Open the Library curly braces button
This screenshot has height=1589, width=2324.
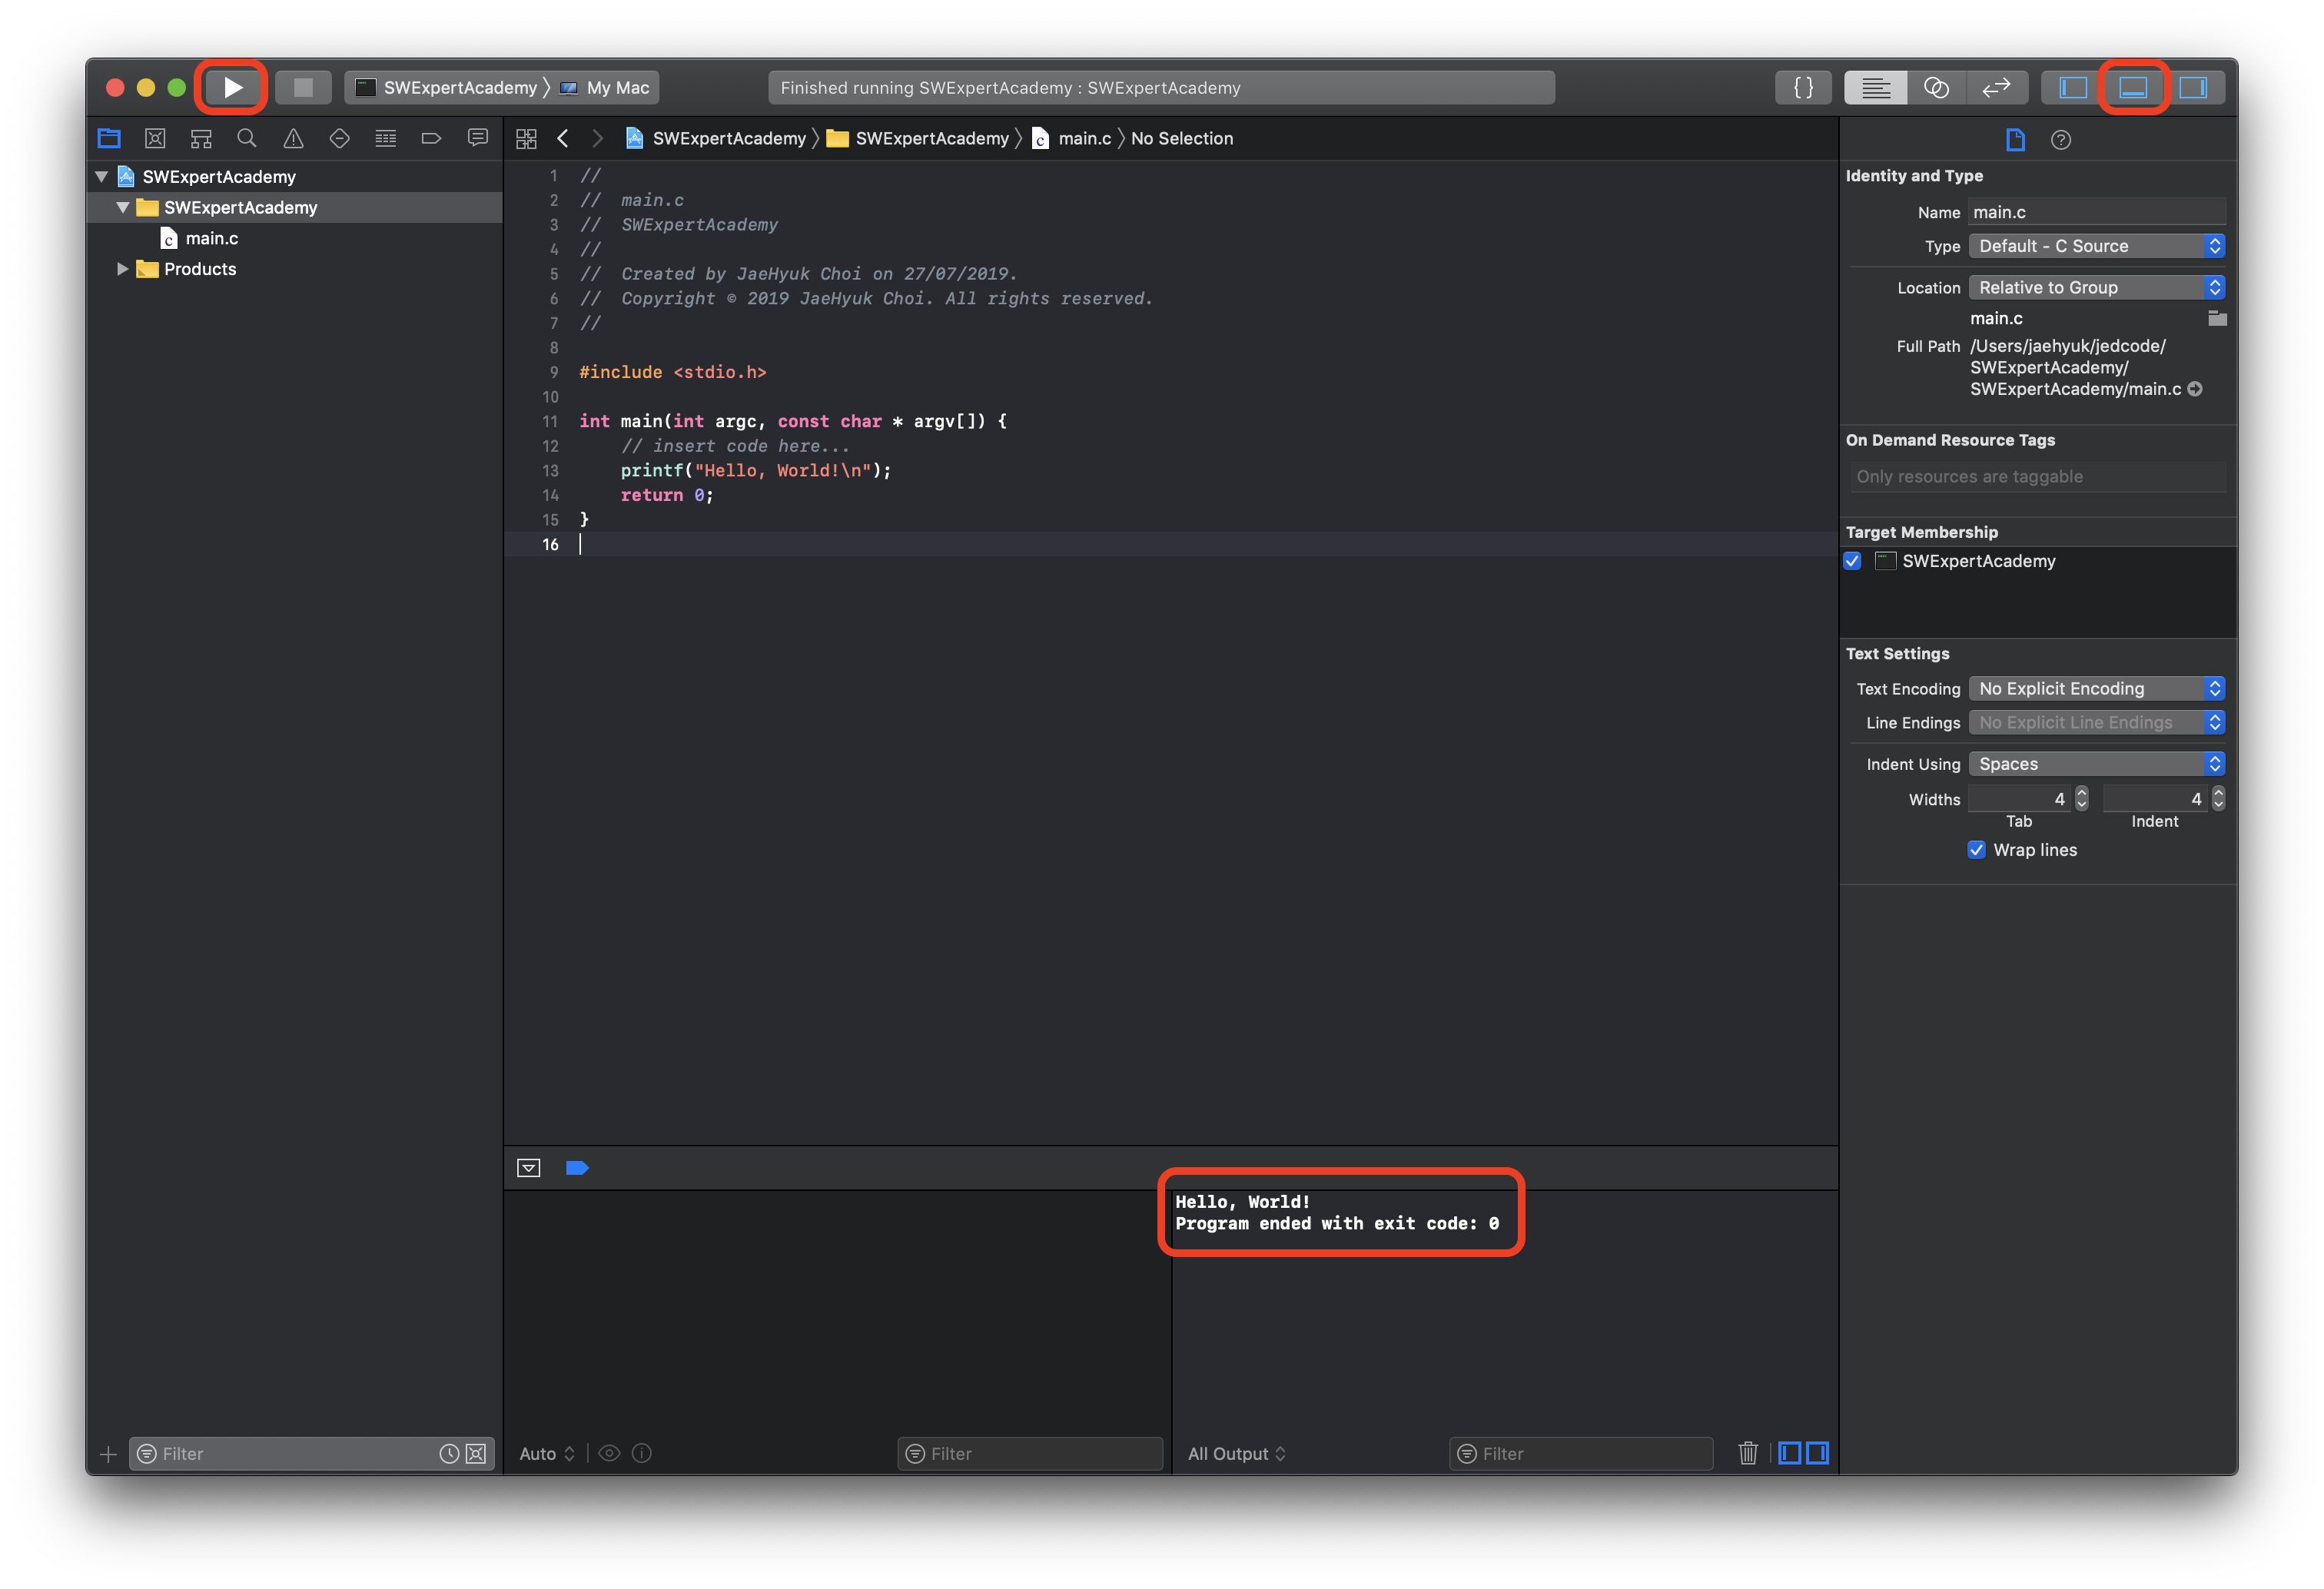tap(1803, 87)
